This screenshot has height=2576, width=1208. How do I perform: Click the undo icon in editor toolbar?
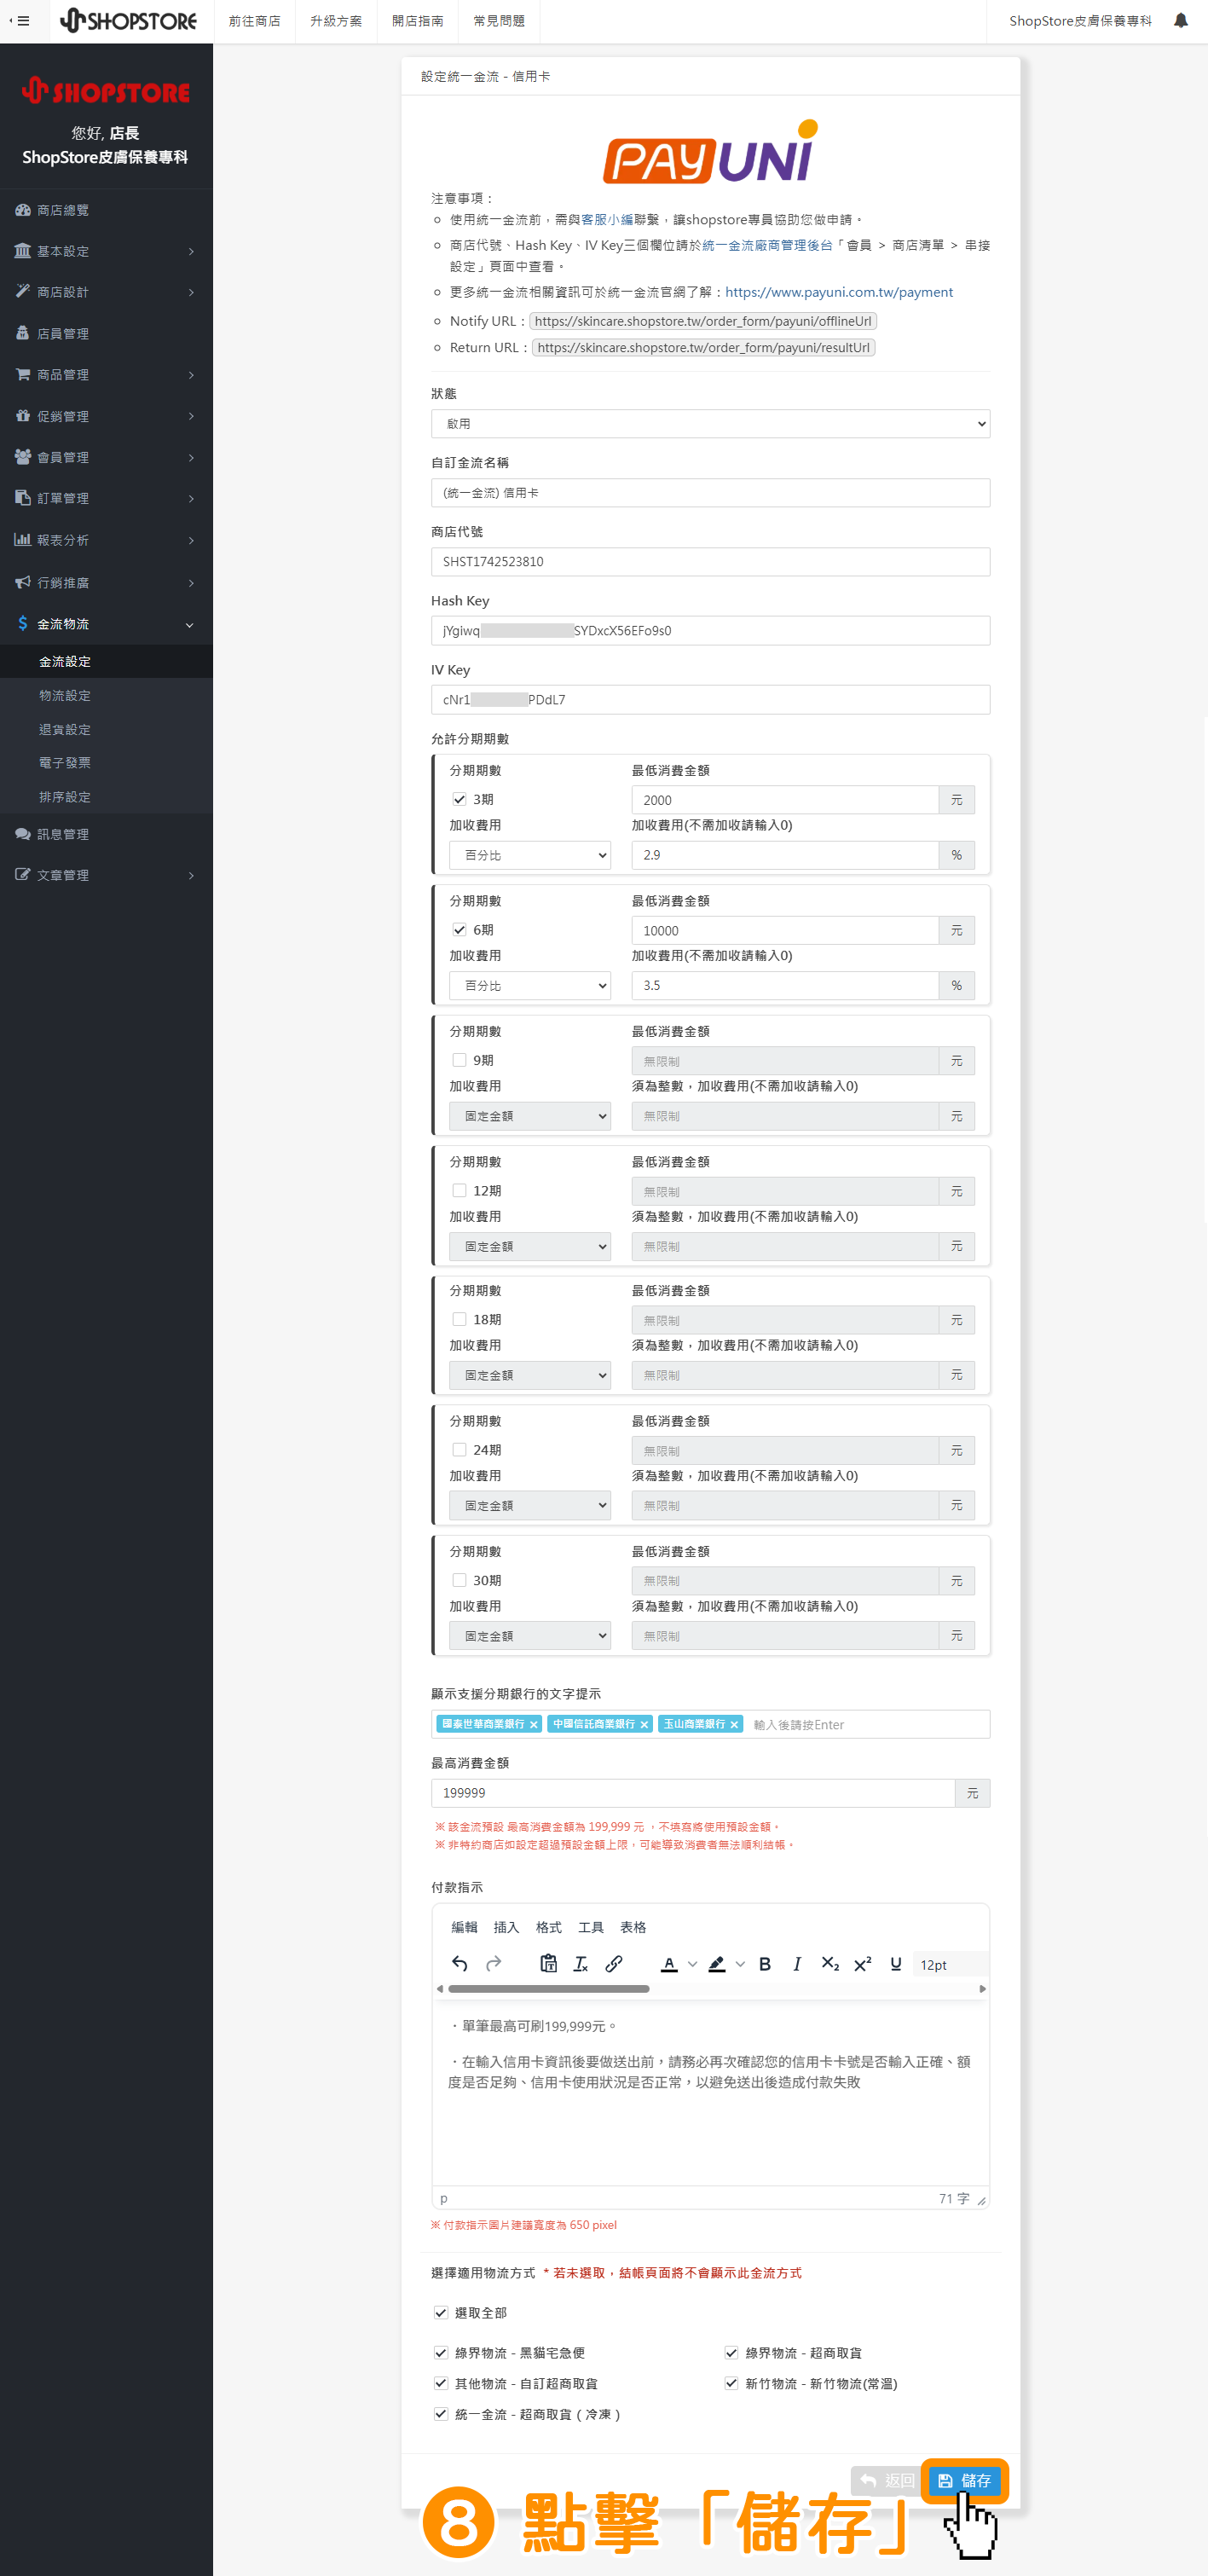click(x=459, y=1964)
